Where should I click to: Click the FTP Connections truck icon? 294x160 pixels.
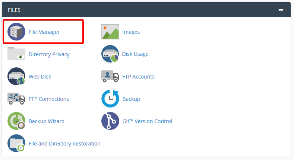pos(16,99)
